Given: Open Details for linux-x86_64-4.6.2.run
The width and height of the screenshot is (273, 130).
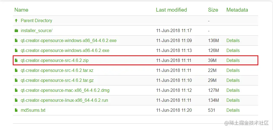Looking at the screenshot, I should 233,100.
